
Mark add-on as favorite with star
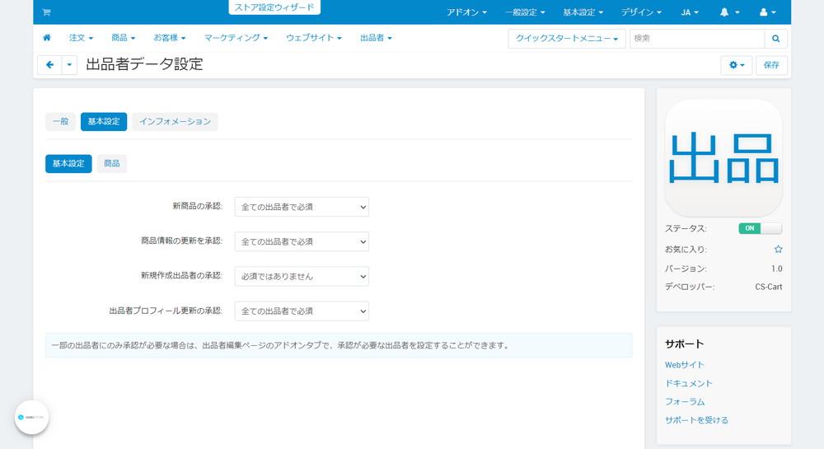point(778,250)
